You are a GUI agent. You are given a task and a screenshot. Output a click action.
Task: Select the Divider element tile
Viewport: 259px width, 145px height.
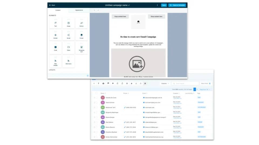point(56,35)
